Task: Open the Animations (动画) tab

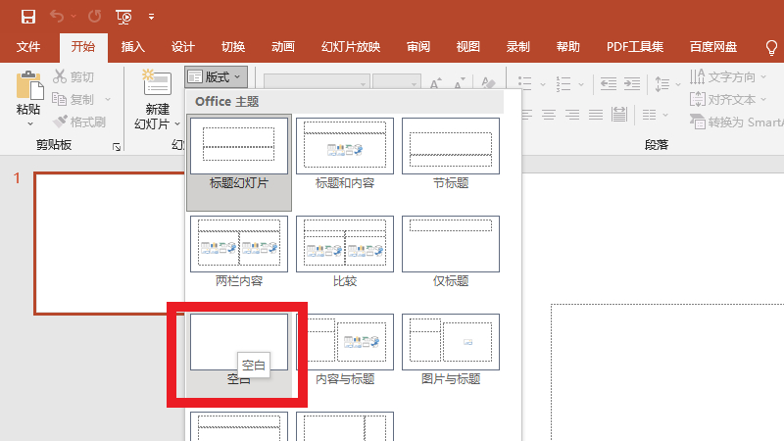Action: tap(283, 46)
